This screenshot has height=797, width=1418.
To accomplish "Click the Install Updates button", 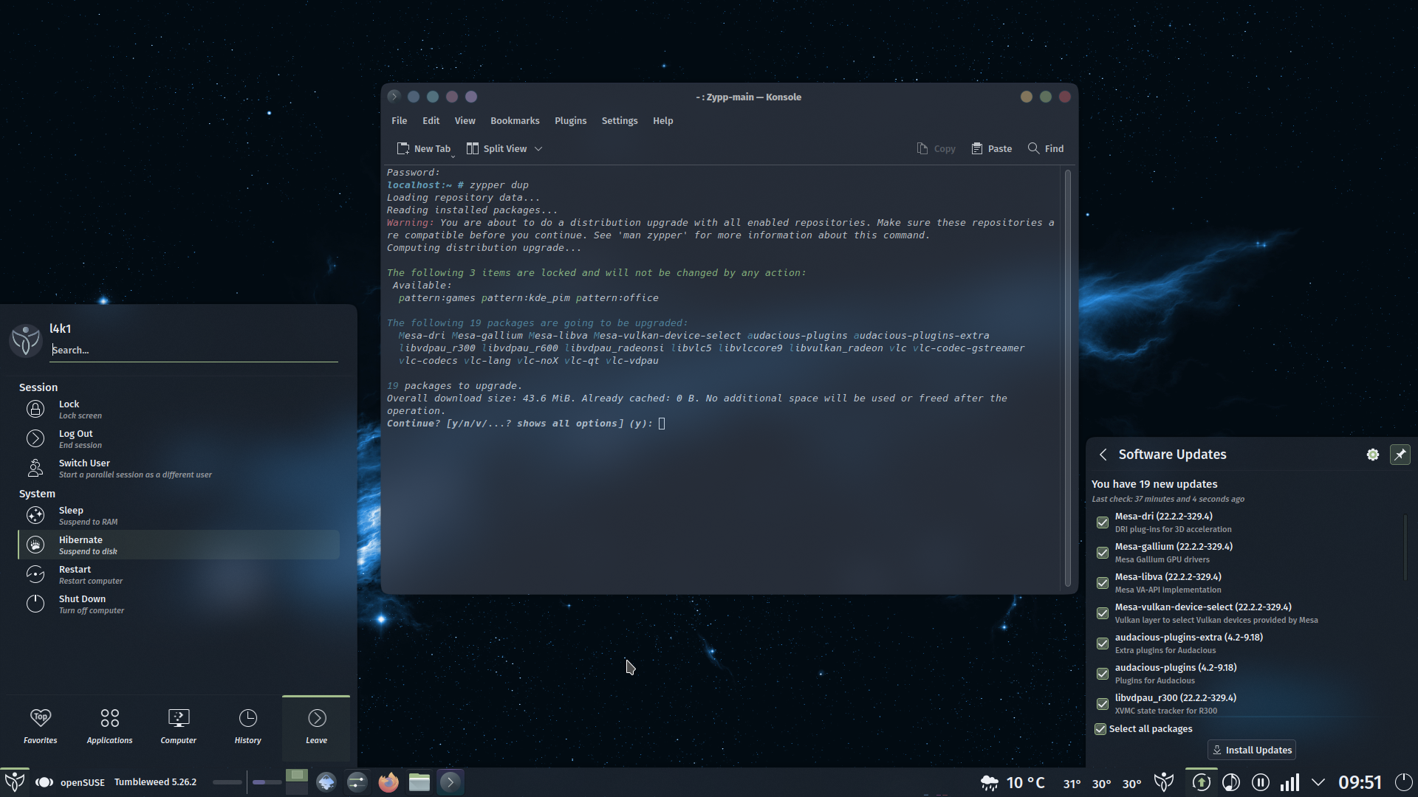I will point(1251,750).
